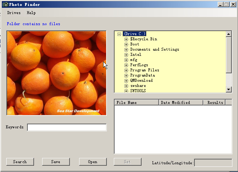Select the mfg folder name

[134, 60]
